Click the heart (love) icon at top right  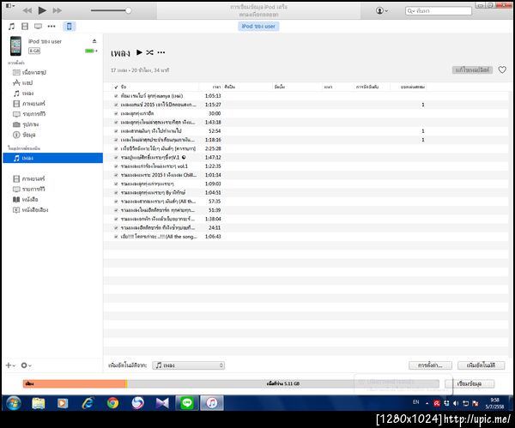tap(502, 69)
